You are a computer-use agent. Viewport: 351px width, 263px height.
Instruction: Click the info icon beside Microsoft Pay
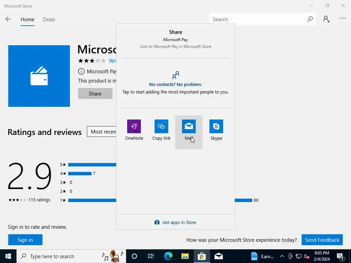click(x=81, y=71)
